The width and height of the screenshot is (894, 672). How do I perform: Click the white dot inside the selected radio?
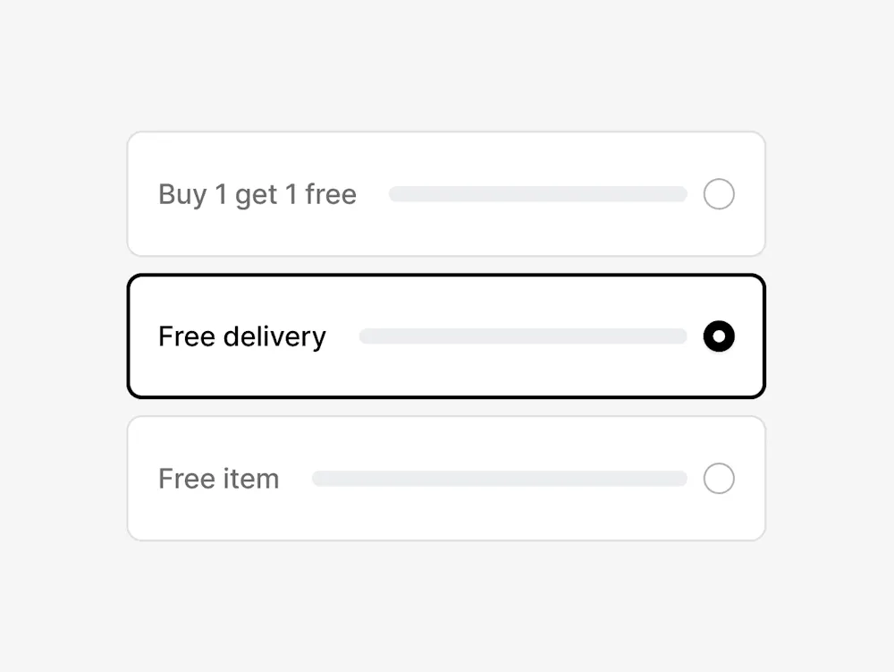pyautogui.click(x=719, y=336)
